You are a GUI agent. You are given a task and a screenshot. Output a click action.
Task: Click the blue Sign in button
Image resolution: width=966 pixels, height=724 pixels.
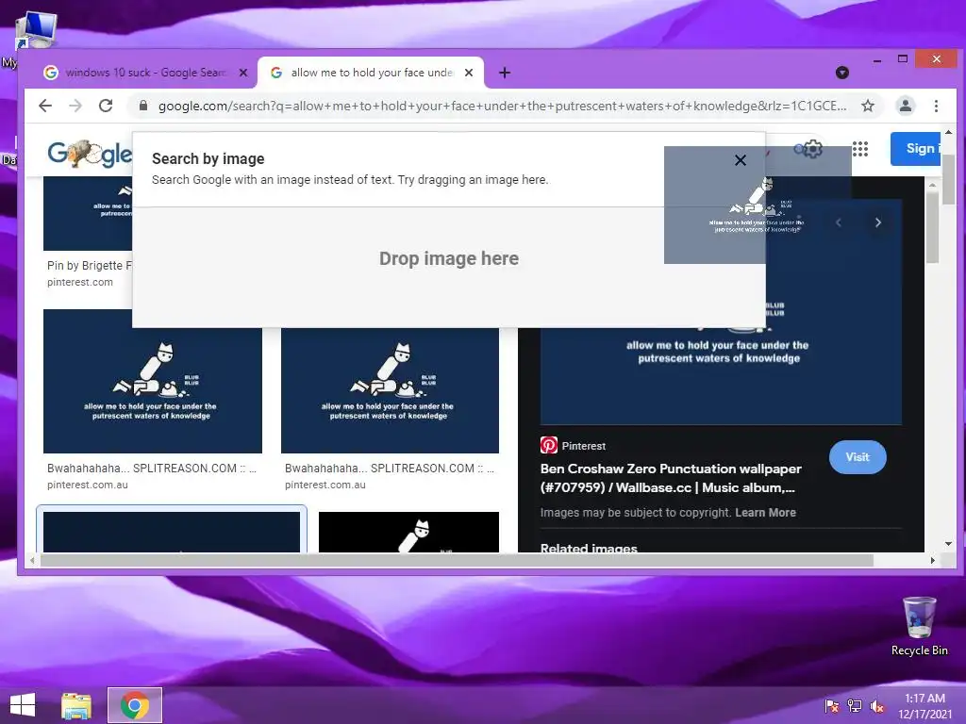click(x=915, y=148)
